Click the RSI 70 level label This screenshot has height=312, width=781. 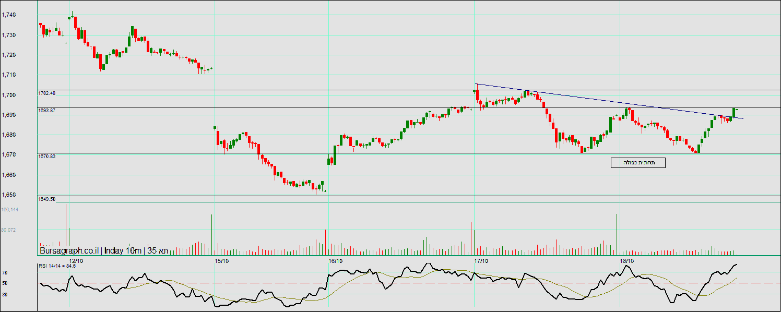(4, 272)
